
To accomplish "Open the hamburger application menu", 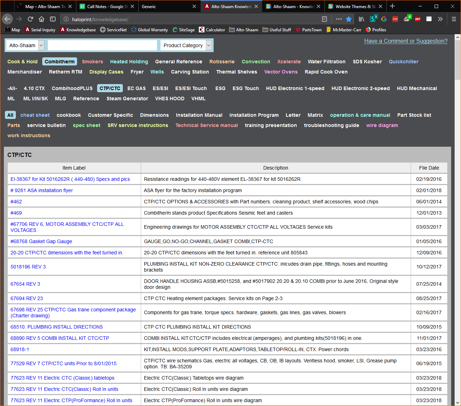I will coord(454,19).
